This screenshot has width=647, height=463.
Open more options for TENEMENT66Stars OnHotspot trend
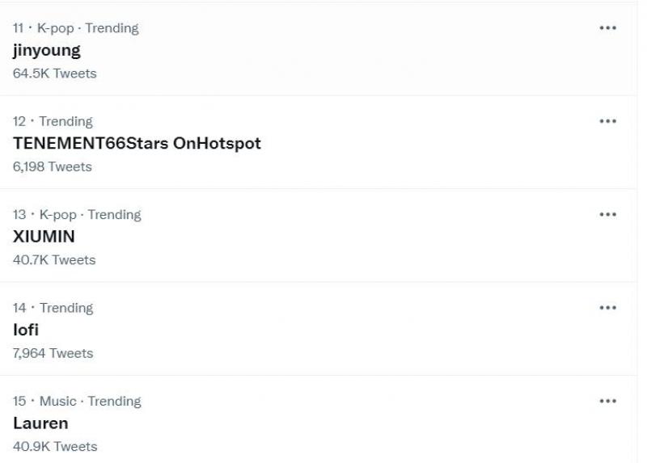point(607,121)
